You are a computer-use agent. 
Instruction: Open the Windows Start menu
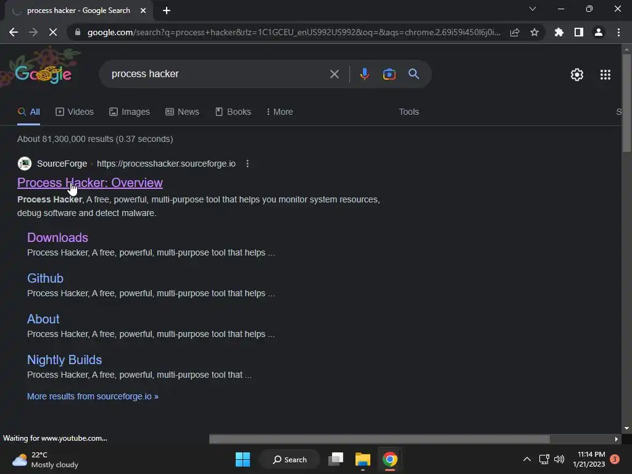(x=243, y=459)
